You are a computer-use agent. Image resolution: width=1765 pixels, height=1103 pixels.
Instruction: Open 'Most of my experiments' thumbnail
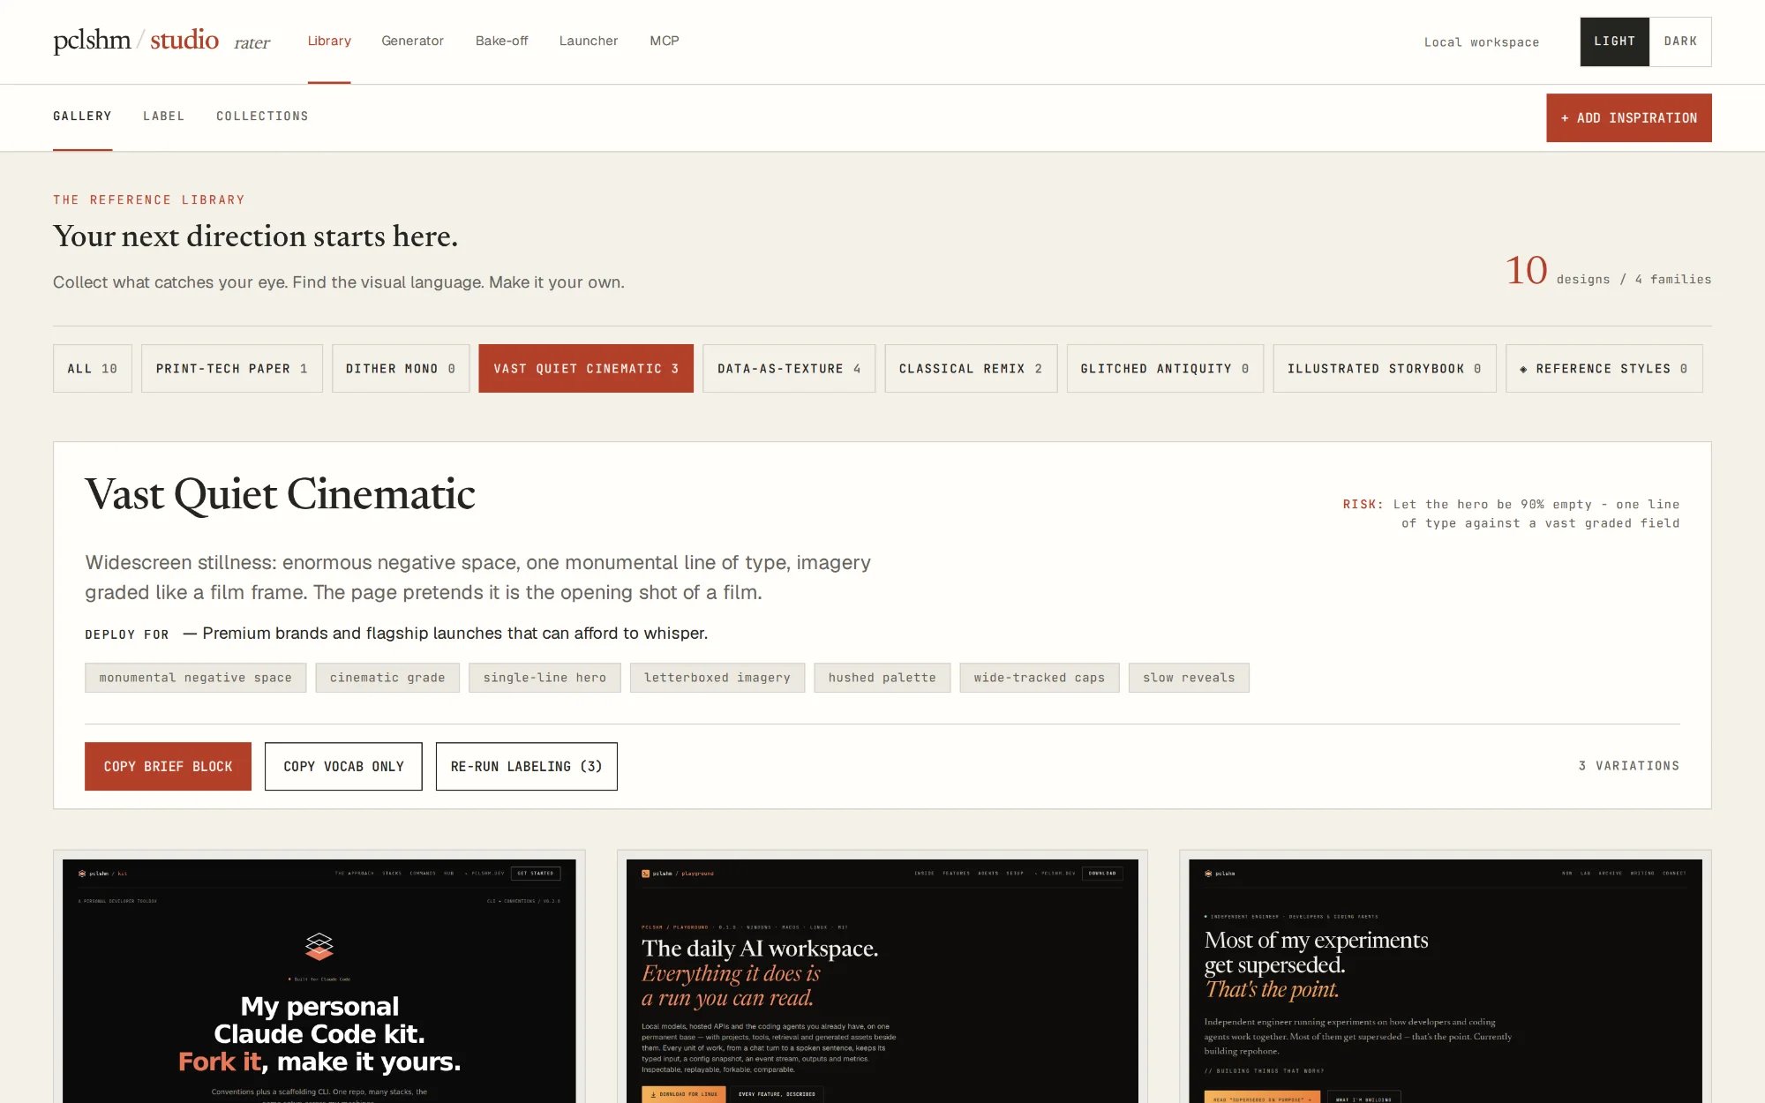point(1446,979)
